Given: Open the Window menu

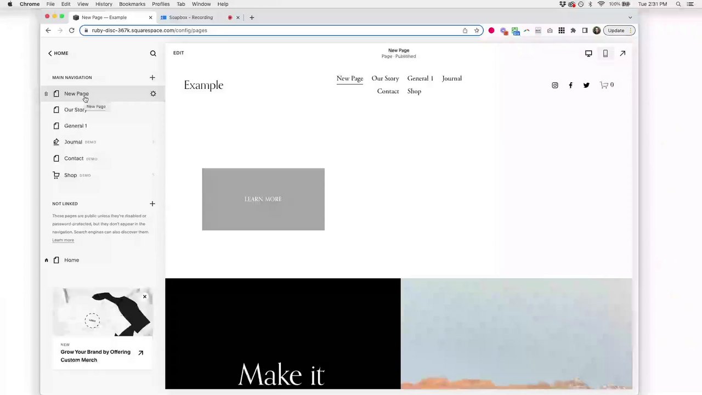Looking at the screenshot, I should point(201,4).
